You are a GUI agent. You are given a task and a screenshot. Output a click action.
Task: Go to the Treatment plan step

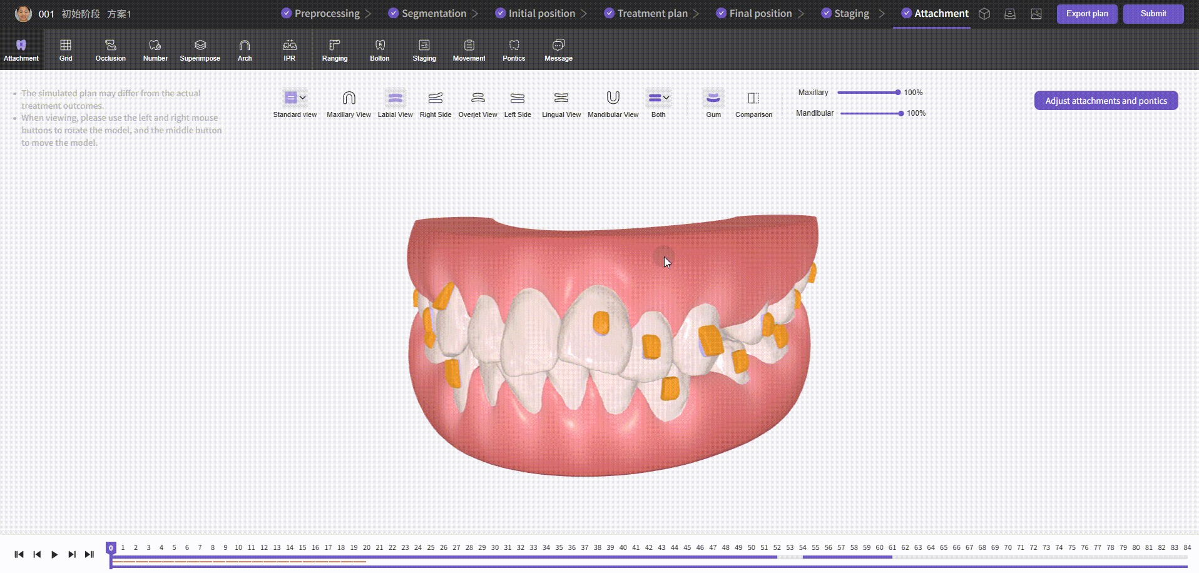(646, 13)
